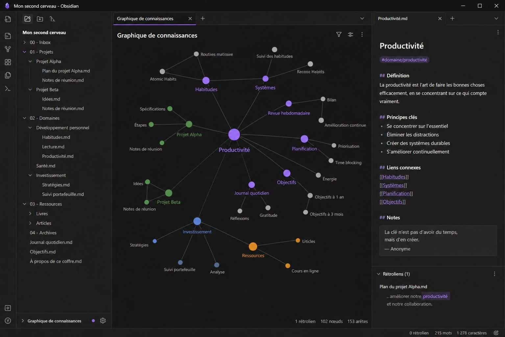The height and width of the screenshot is (337, 505).
Task: Add a new tab beside Graphique tab
Action: [203, 18]
